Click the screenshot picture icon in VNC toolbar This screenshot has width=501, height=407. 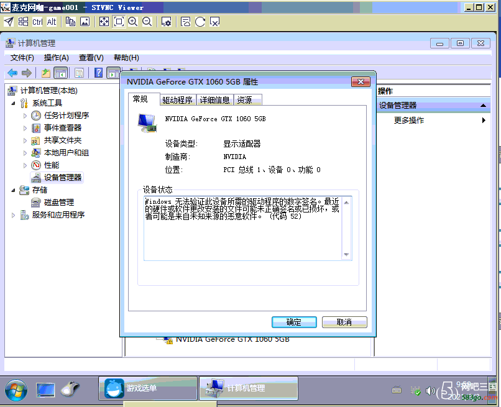pyautogui.click(x=85, y=22)
